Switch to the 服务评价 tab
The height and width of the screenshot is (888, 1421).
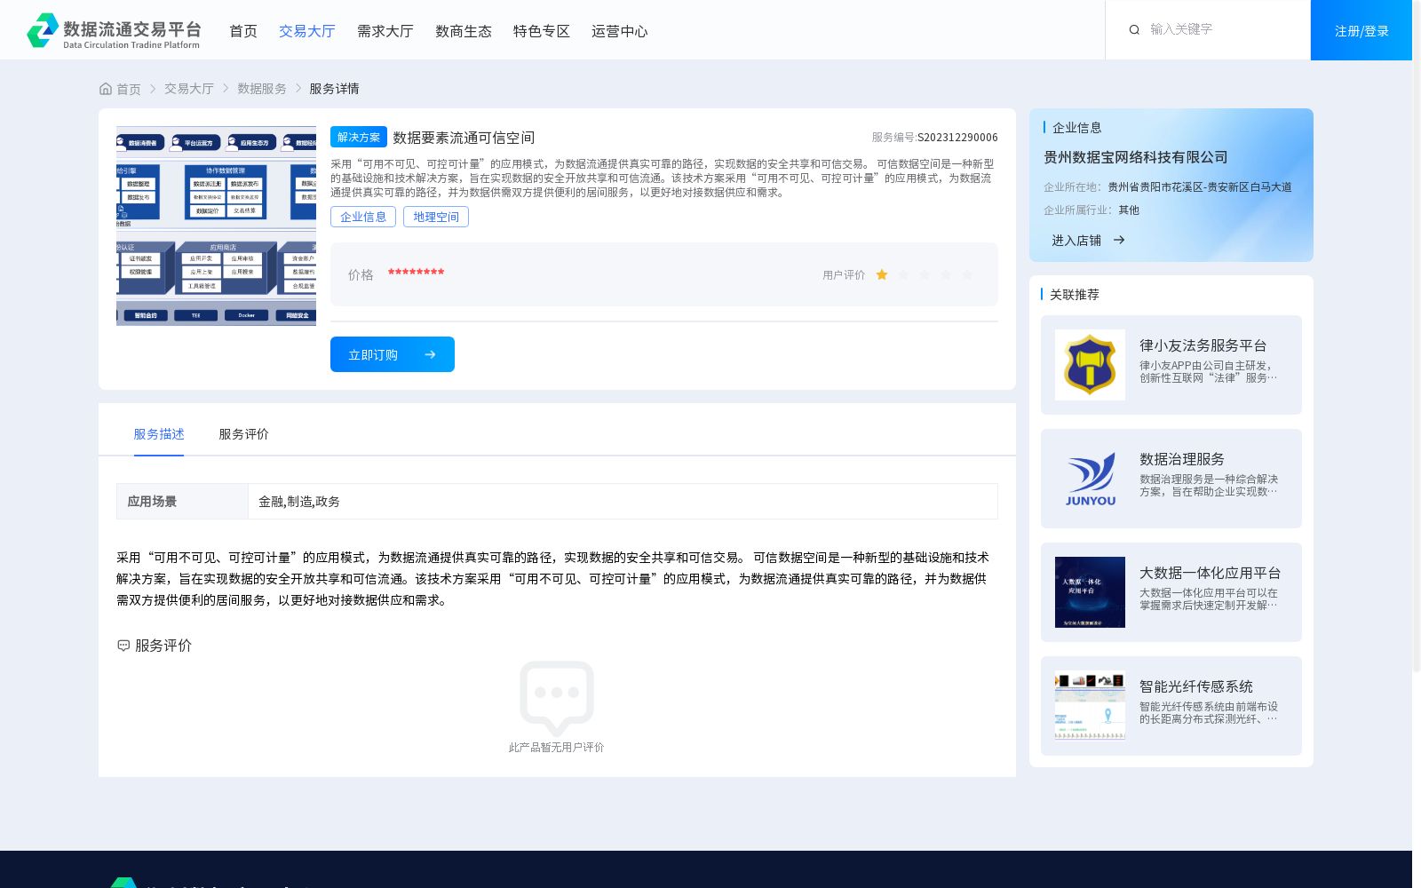pyautogui.click(x=243, y=434)
